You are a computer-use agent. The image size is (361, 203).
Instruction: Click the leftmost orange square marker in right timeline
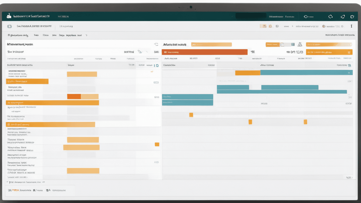(x=191, y=115)
